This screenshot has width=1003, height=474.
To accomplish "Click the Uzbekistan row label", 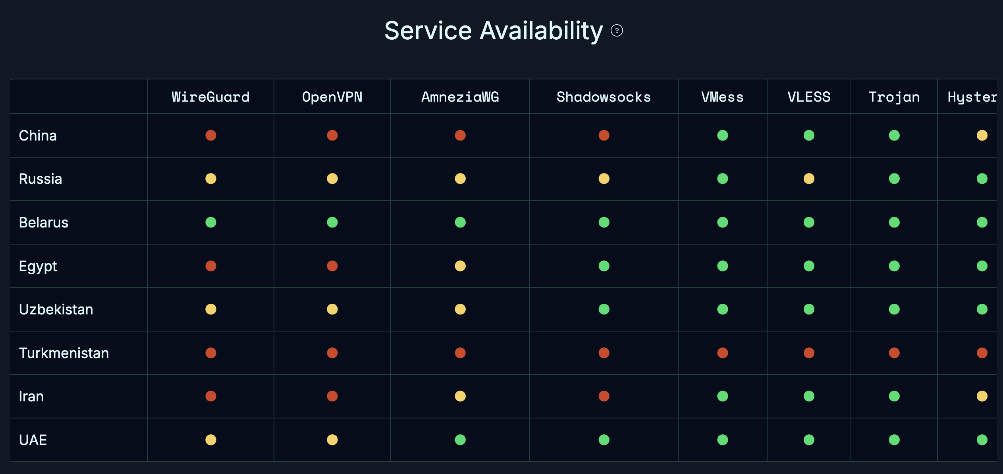I will [x=56, y=309].
